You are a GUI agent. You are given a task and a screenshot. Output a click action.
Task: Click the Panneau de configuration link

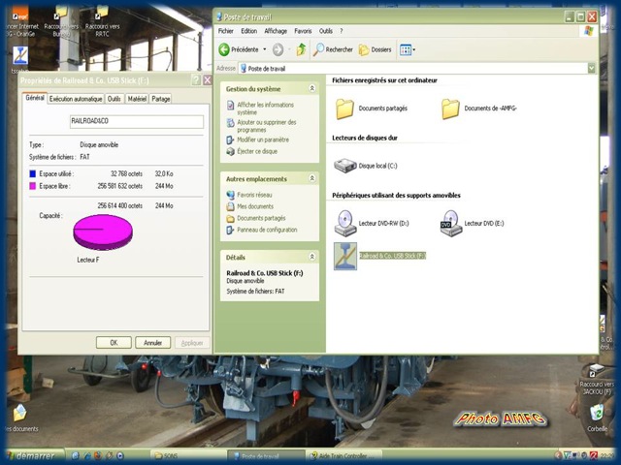[x=267, y=230]
